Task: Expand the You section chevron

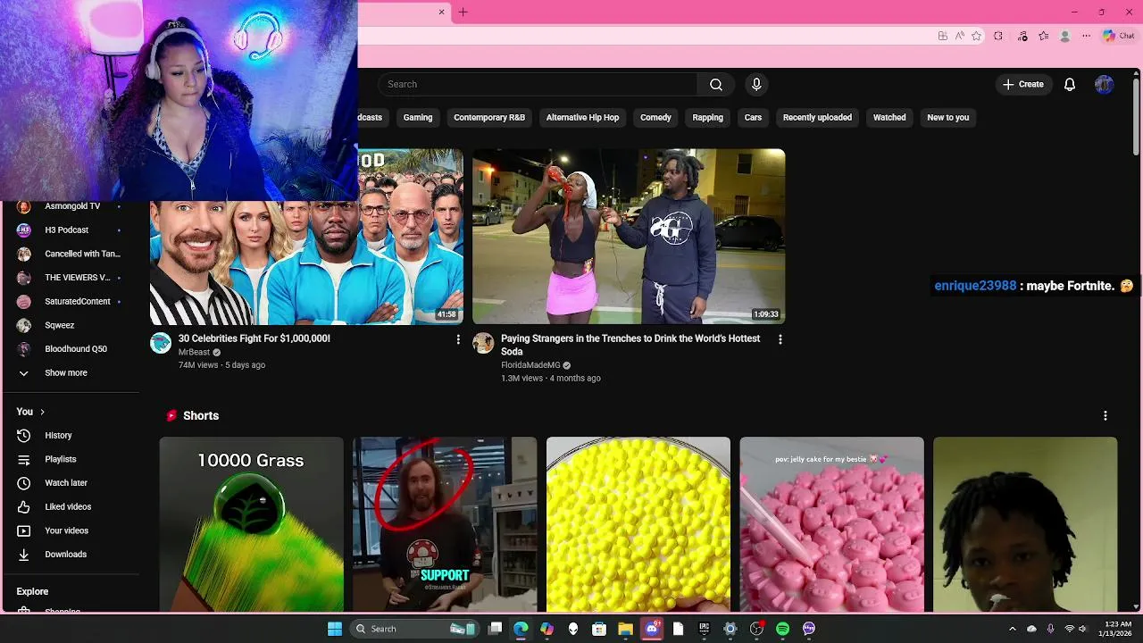Action: [42, 412]
